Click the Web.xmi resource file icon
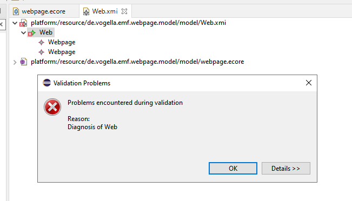This screenshot has height=201, width=352. click(23, 23)
